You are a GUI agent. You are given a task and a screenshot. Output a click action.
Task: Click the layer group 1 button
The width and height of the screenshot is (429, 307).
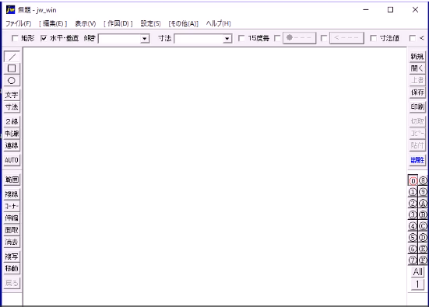[417, 284]
